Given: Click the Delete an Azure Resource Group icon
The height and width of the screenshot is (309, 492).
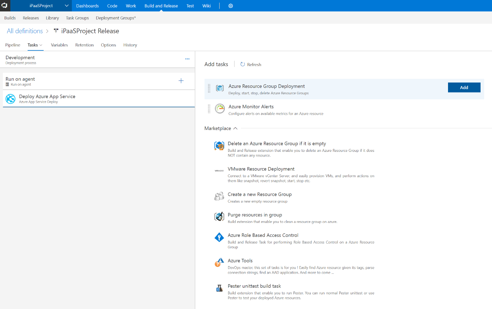Looking at the screenshot, I should point(219,146).
